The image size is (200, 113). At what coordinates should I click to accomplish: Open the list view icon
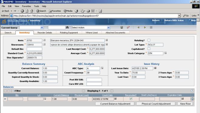(x=151, y=27)
